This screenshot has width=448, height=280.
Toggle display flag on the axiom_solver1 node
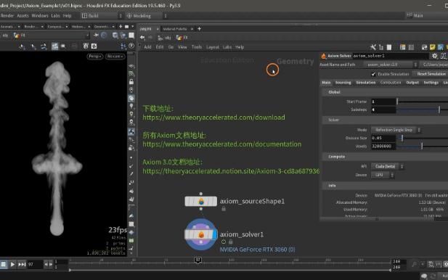[x=215, y=234]
